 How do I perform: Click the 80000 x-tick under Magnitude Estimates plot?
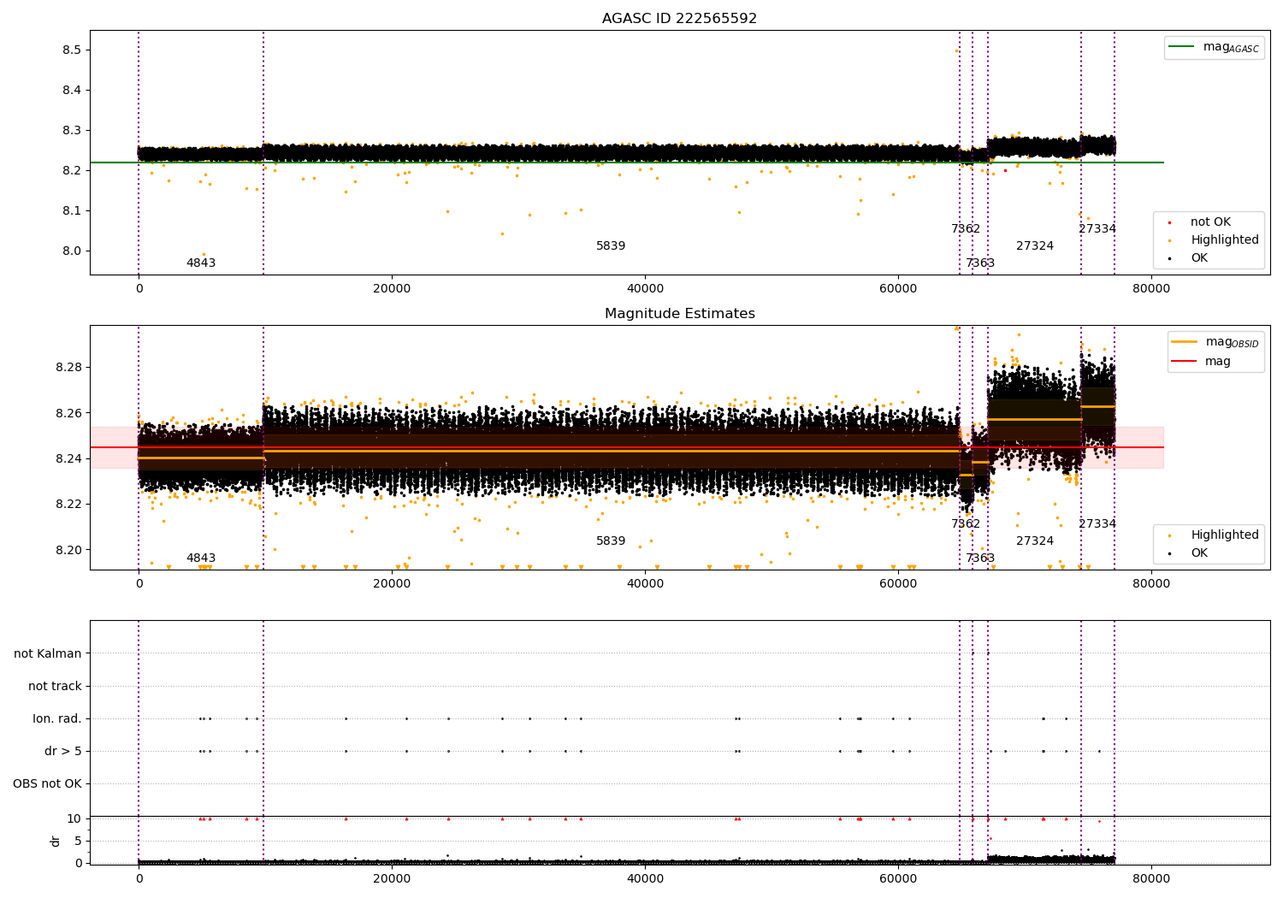pos(1151,584)
